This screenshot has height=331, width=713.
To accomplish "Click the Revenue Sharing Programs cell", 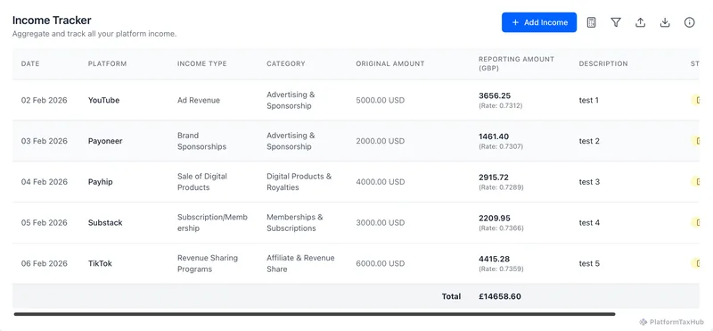I will [208, 263].
